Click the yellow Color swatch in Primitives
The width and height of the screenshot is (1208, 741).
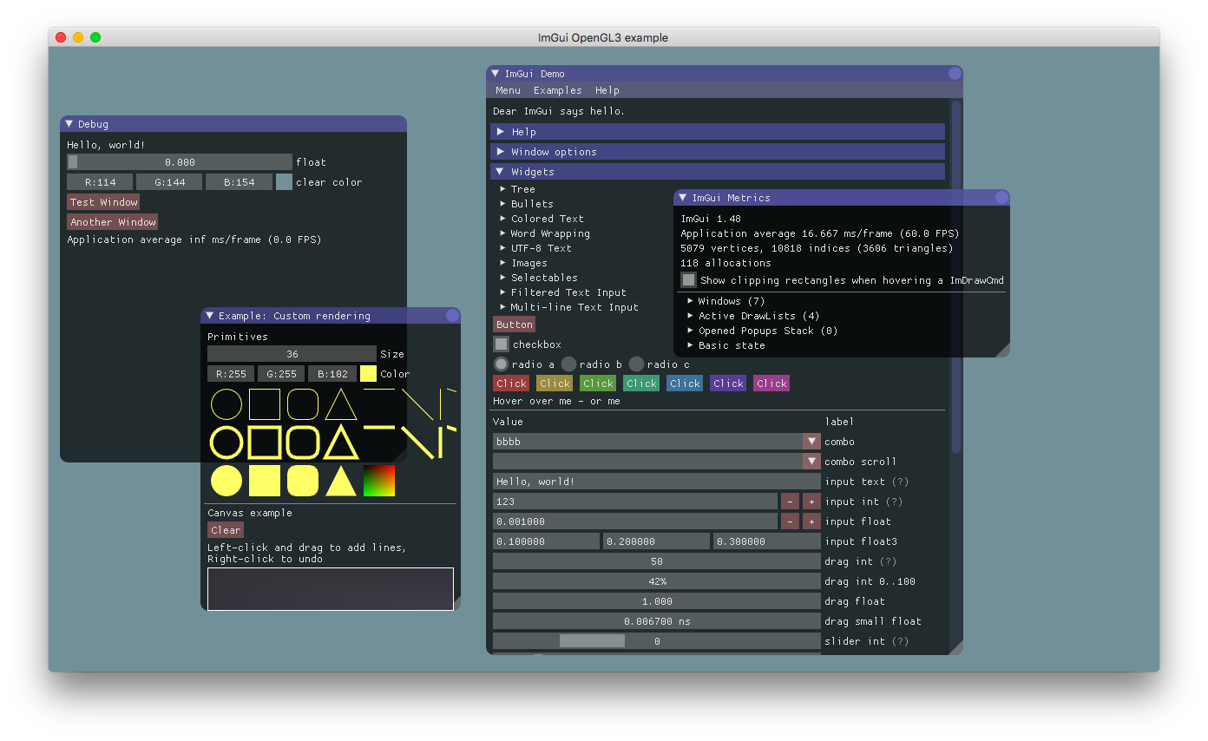click(x=368, y=373)
